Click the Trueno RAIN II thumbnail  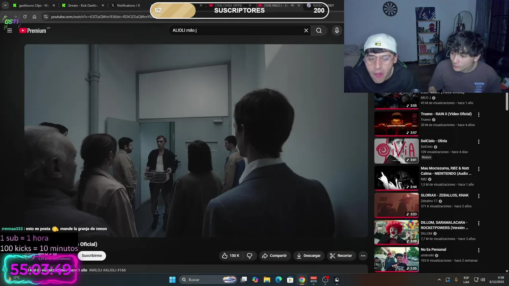396,124
